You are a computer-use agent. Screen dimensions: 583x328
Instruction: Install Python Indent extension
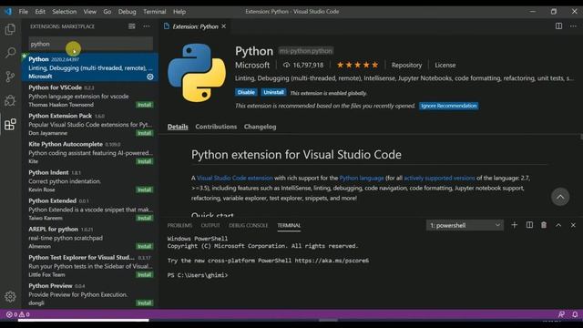pos(145,190)
